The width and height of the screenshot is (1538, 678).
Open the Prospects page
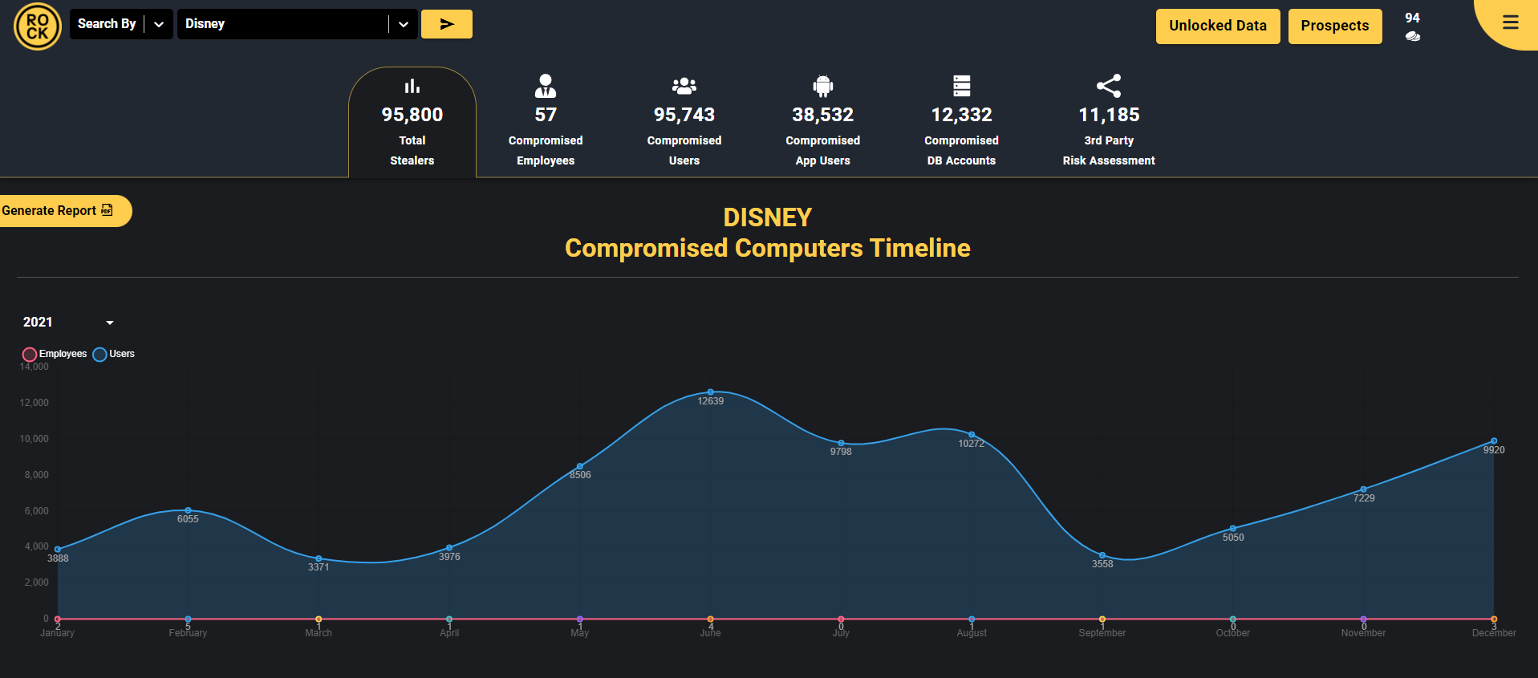click(x=1335, y=26)
